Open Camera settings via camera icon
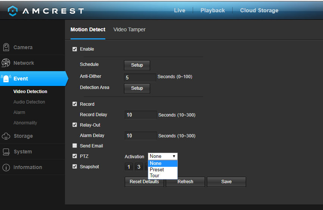 click(x=6, y=47)
